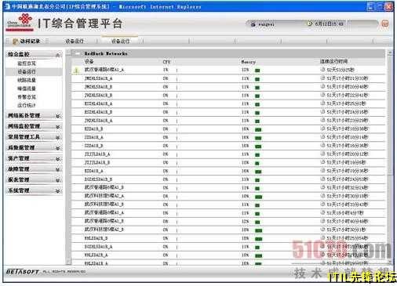Collapse the RedBack Networks group
397x286 pixels.
click(x=77, y=53)
